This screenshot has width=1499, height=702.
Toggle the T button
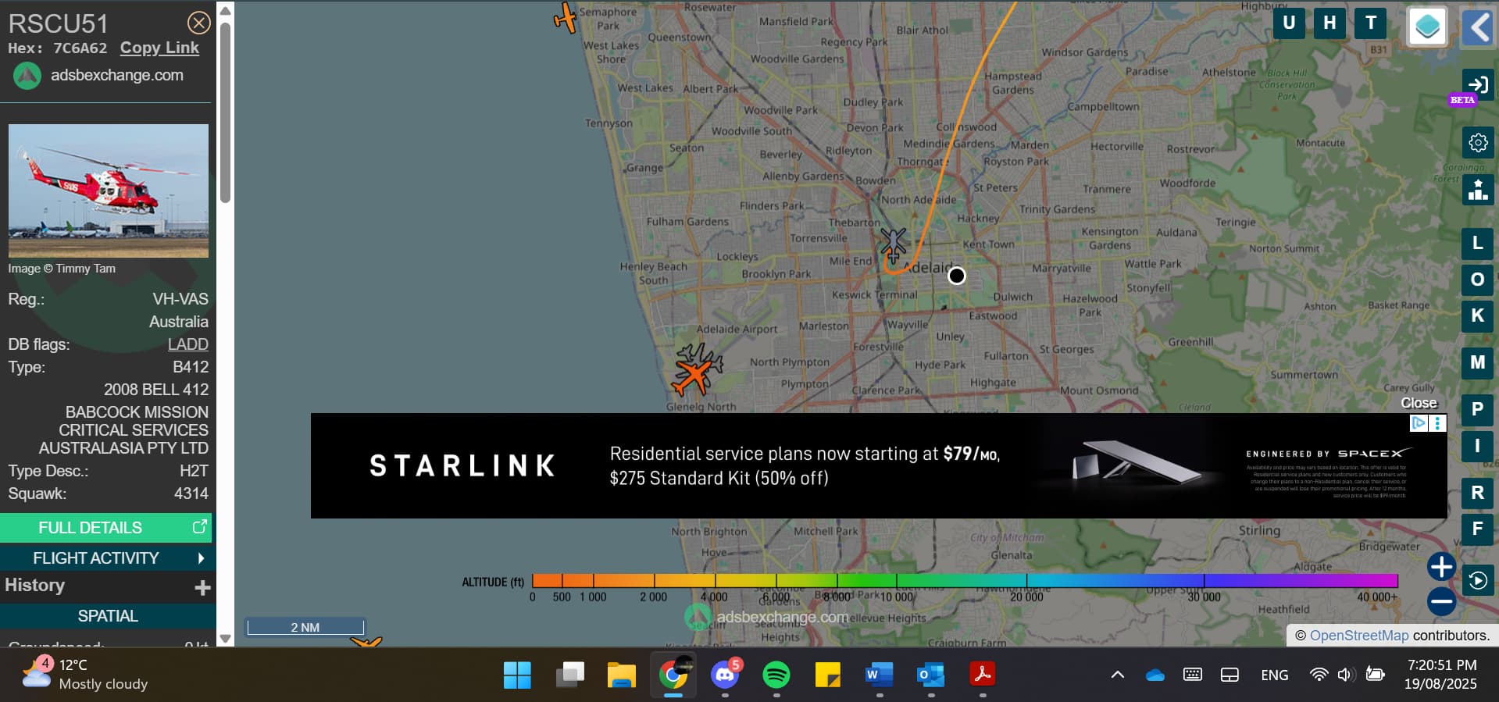click(1371, 23)
